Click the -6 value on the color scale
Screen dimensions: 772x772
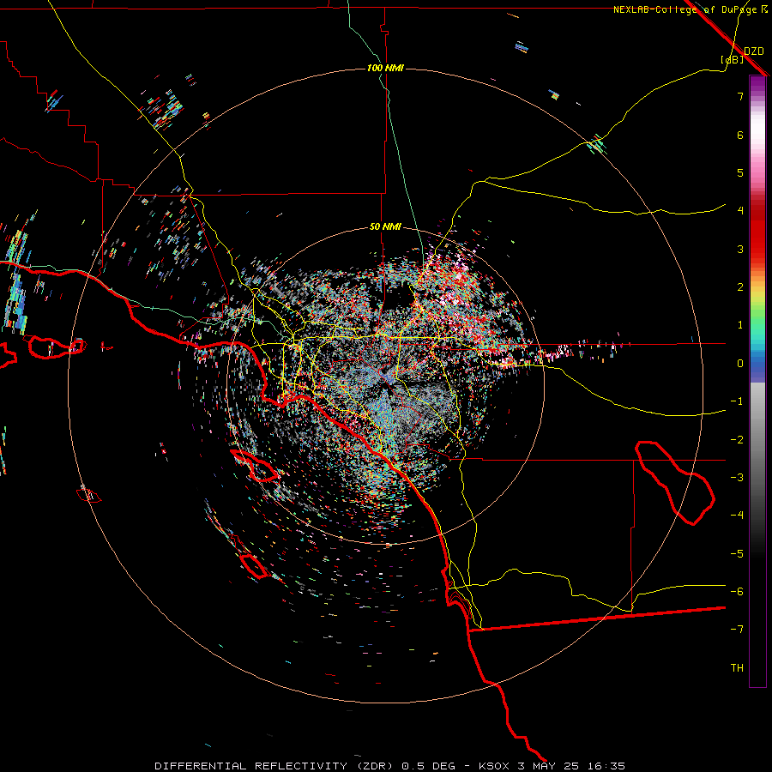[737, 592]
